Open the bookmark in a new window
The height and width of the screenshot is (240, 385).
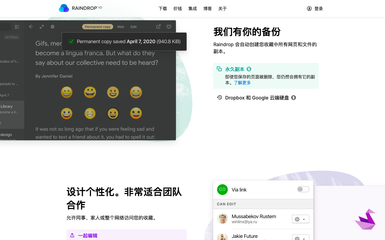158,27
